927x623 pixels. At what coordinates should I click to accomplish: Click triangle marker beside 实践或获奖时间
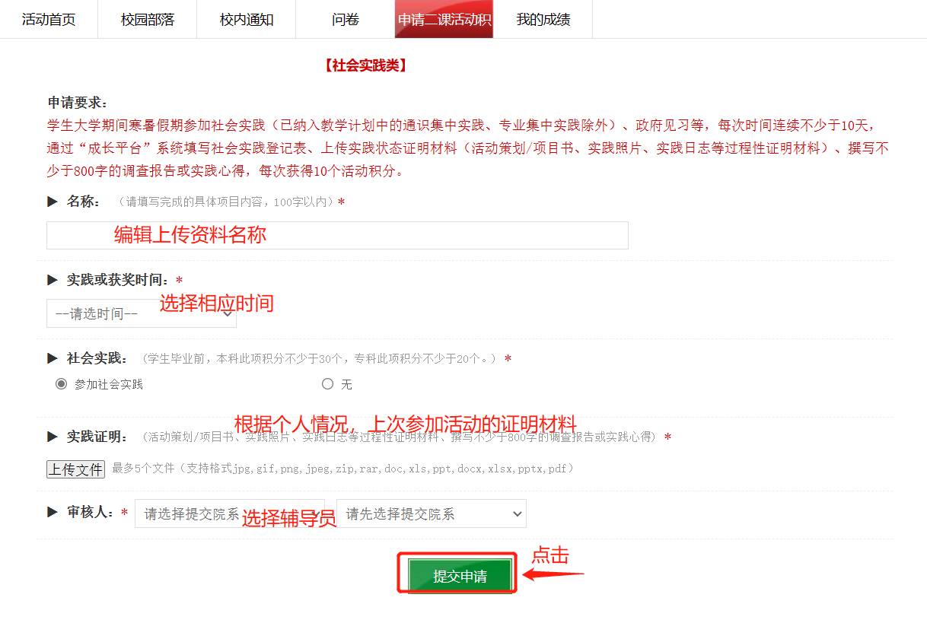53,280
